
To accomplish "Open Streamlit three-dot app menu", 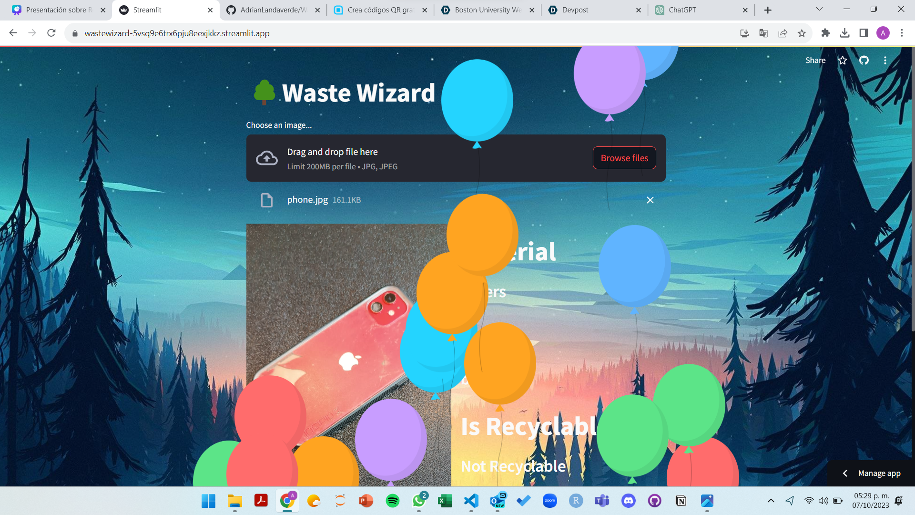I will (x=885, y=61).
